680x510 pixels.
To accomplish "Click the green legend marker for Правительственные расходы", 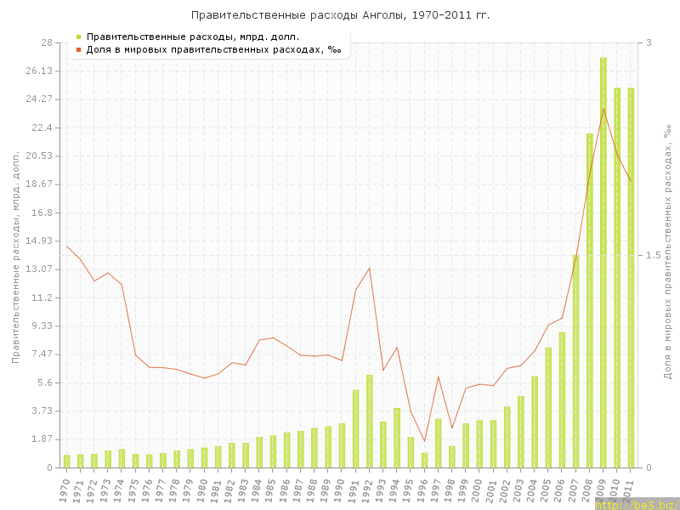I will 78,37.
